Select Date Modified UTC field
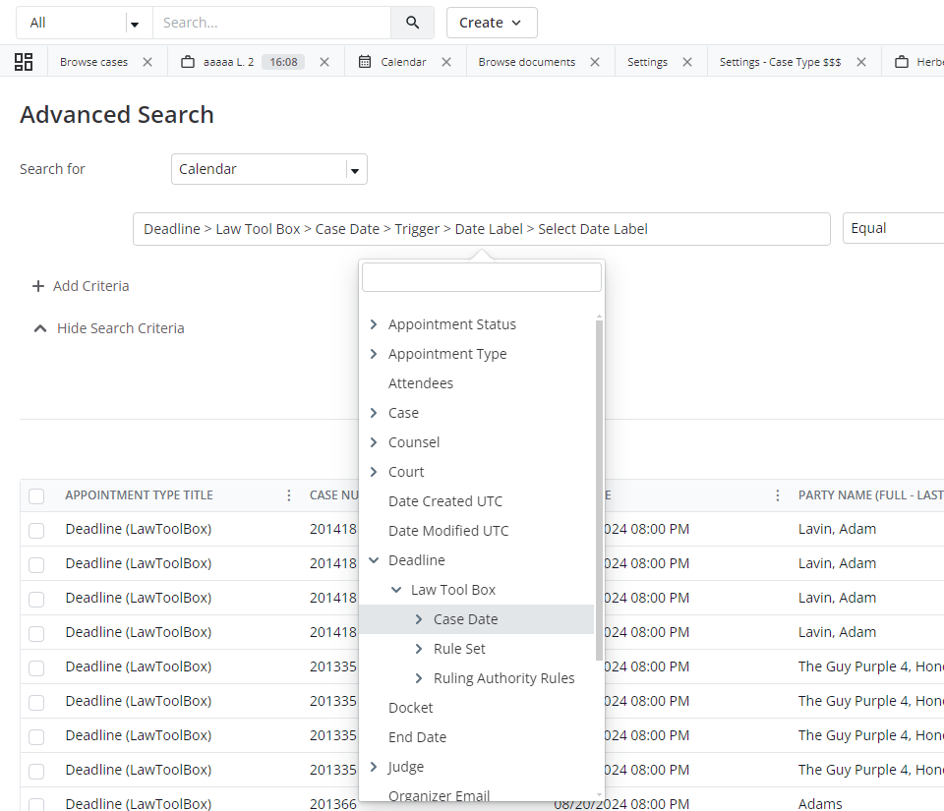Viewport: 944px width, 811px height. [448, 531]
